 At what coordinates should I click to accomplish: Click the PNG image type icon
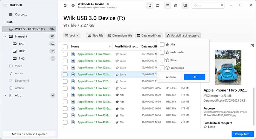[15, 59]
